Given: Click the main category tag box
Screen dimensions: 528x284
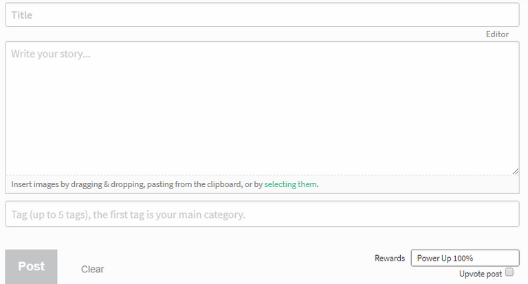Looking at the screenshot, I should [x=261, y=215].
